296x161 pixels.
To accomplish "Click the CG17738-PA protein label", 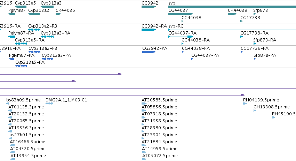I will click(x=255, y=48).
